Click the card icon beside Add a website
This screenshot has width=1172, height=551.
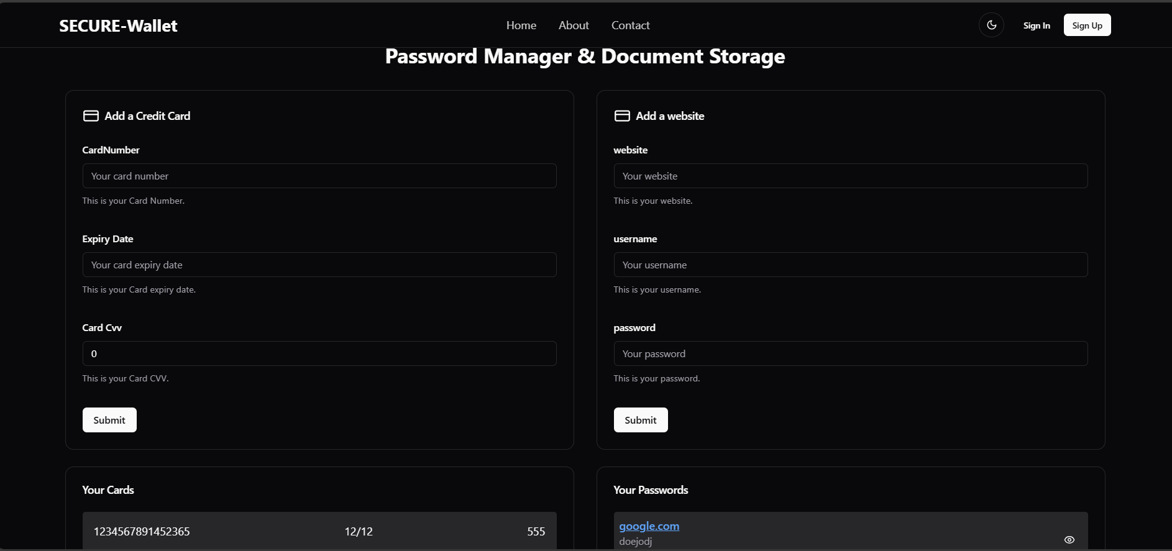(x=622, y=116)
